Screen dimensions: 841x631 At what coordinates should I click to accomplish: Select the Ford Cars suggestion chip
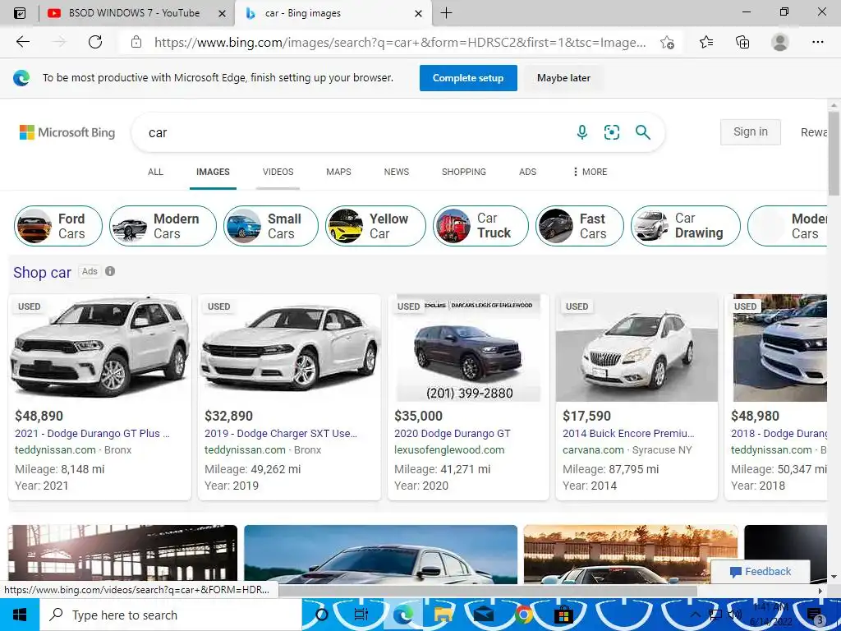[x=58, y=226]
